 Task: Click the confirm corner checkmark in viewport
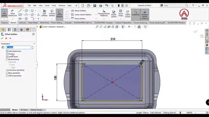click(x=195, y=32)
